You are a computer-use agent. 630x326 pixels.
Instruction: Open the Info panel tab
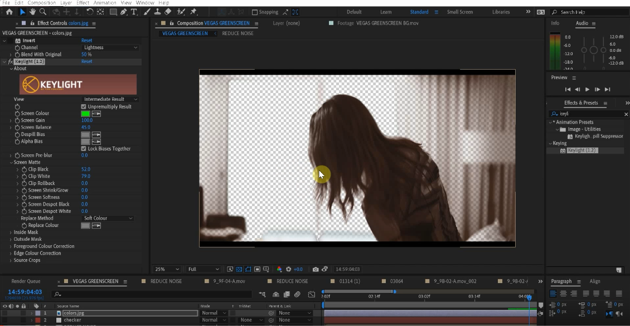[555, 23]
